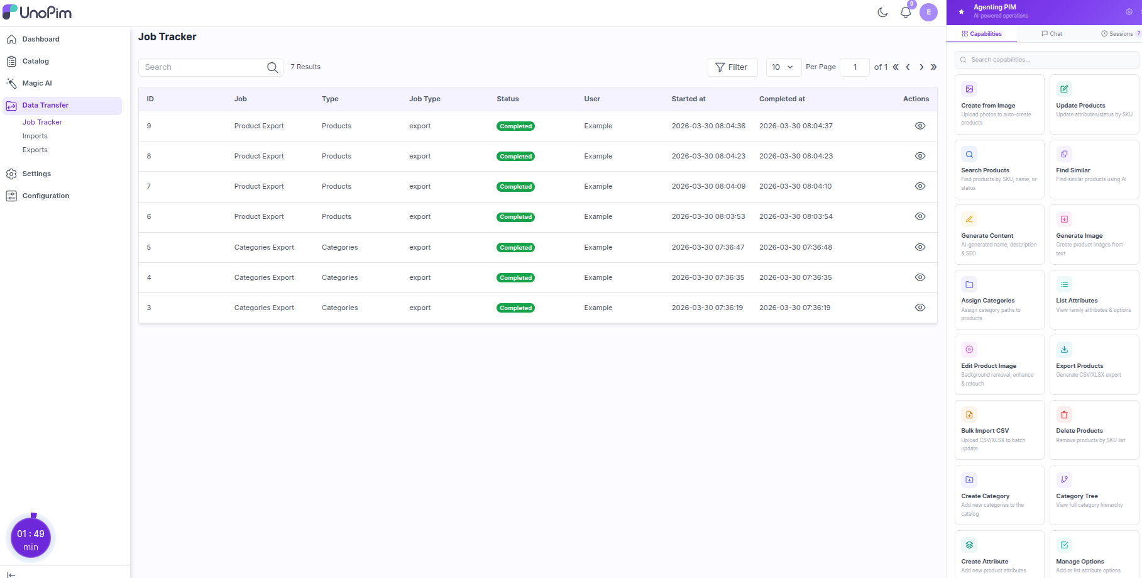View details of job ID 6
This screenshot has height=578, width=1142.
point(920,216)
